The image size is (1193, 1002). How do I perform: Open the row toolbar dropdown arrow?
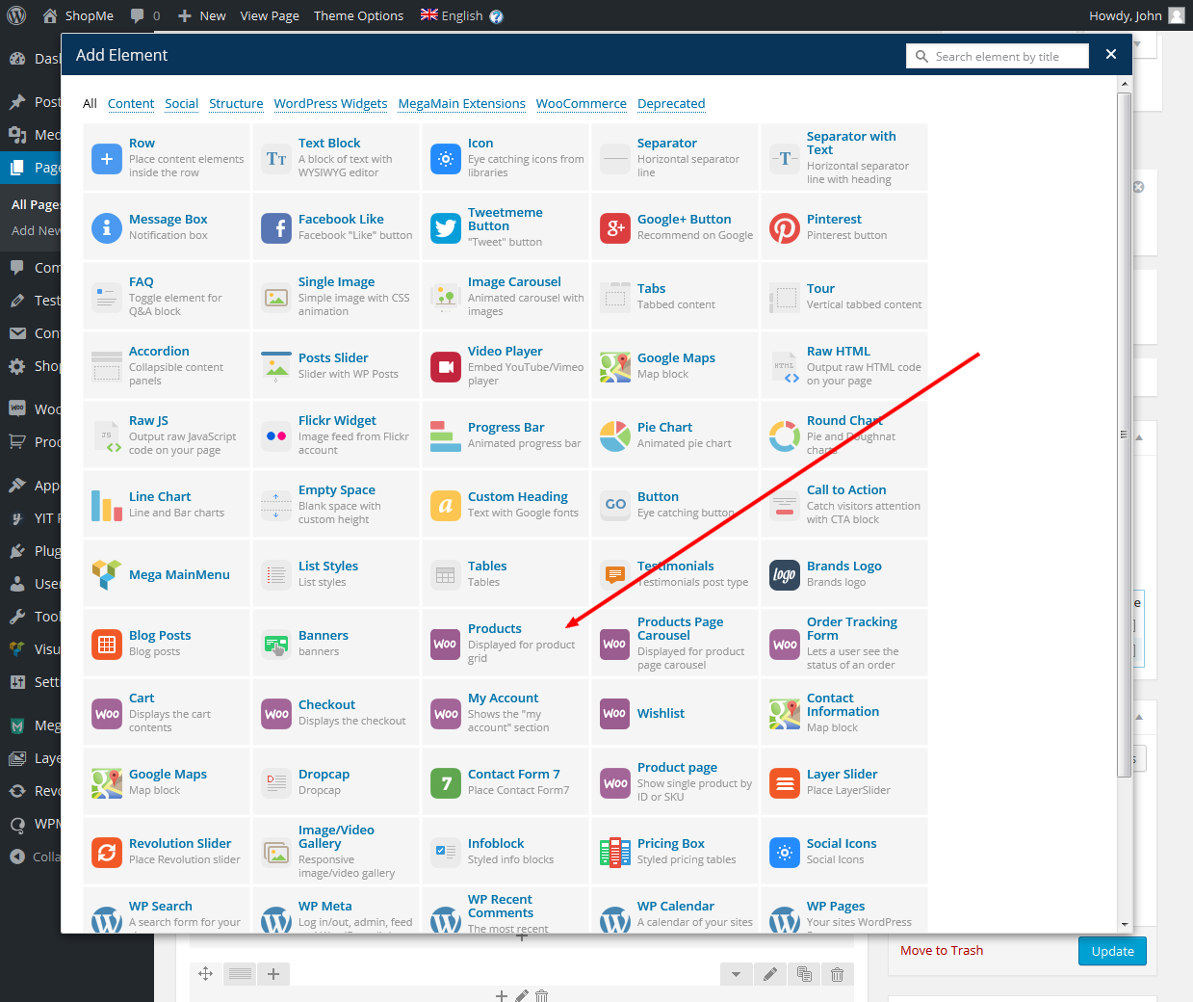pos(737,974)
